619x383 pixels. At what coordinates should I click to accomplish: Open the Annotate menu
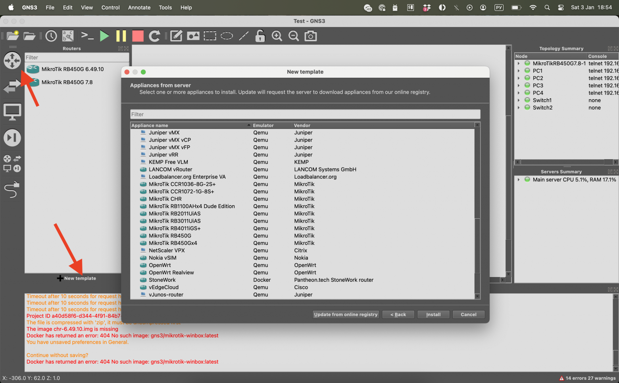pos(139,8)
